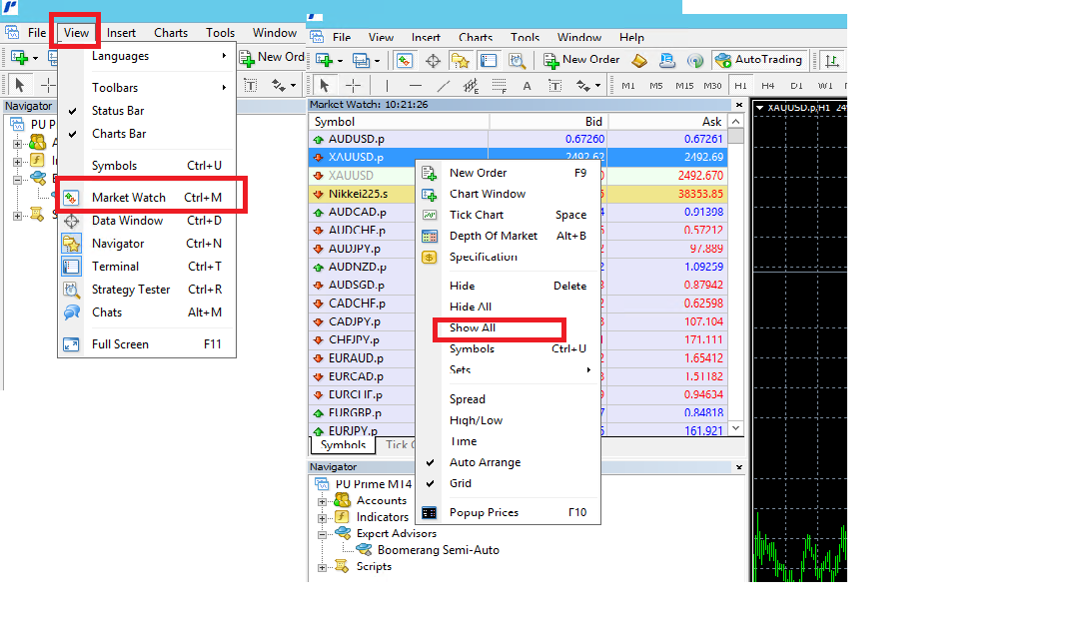Click the Navigator star-folder toolbar icon
The image size is (1076, 621).
coord(460,61)
